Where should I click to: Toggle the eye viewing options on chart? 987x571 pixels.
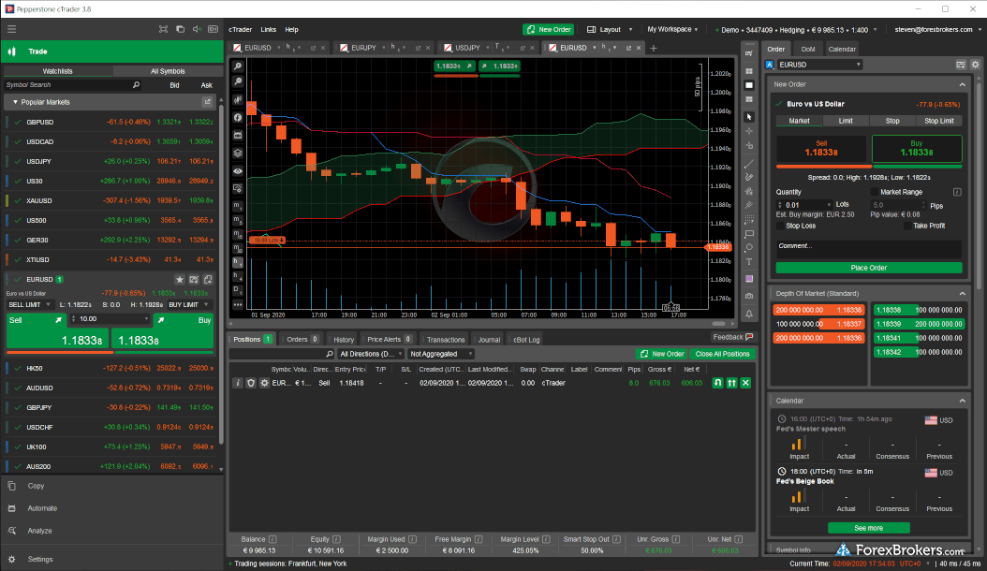pos(238,171)
